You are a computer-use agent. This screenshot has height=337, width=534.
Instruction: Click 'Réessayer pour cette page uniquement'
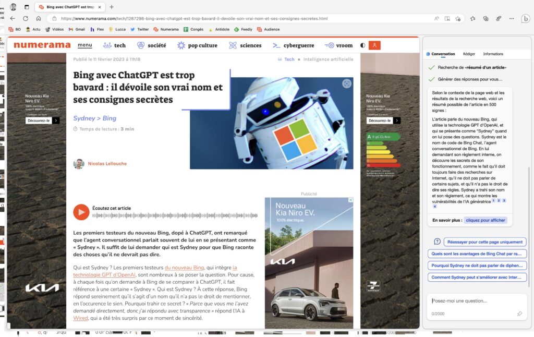(x=485, y=242)
